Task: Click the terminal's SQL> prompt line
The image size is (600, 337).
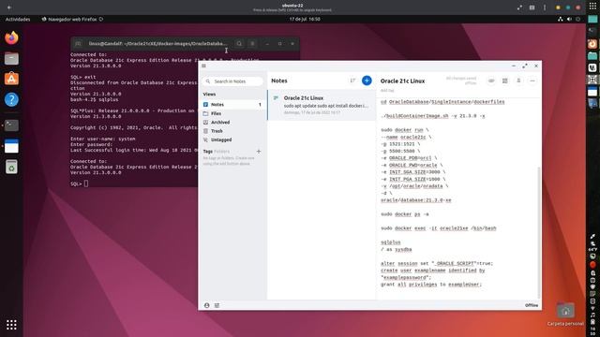Action: pos(79,183)
